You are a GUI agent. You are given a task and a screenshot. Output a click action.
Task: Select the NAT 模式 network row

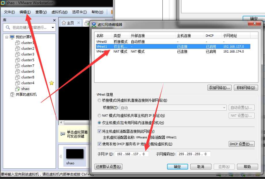tap(173, 52)
